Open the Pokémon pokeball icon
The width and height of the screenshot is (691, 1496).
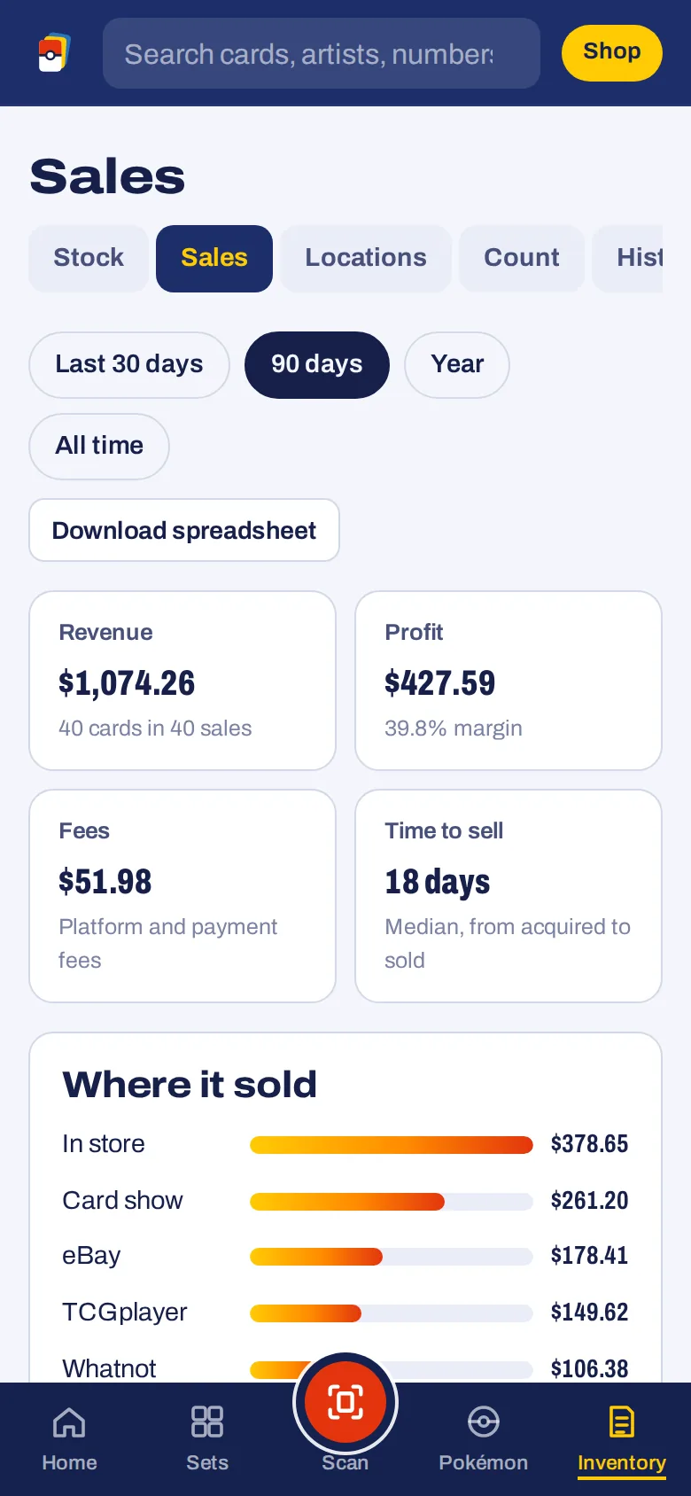click(x=484, y=1422)
